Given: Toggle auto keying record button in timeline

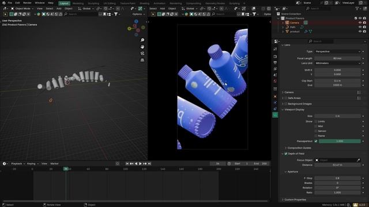Looking at the screenshot, I should (x=118, y=163).
